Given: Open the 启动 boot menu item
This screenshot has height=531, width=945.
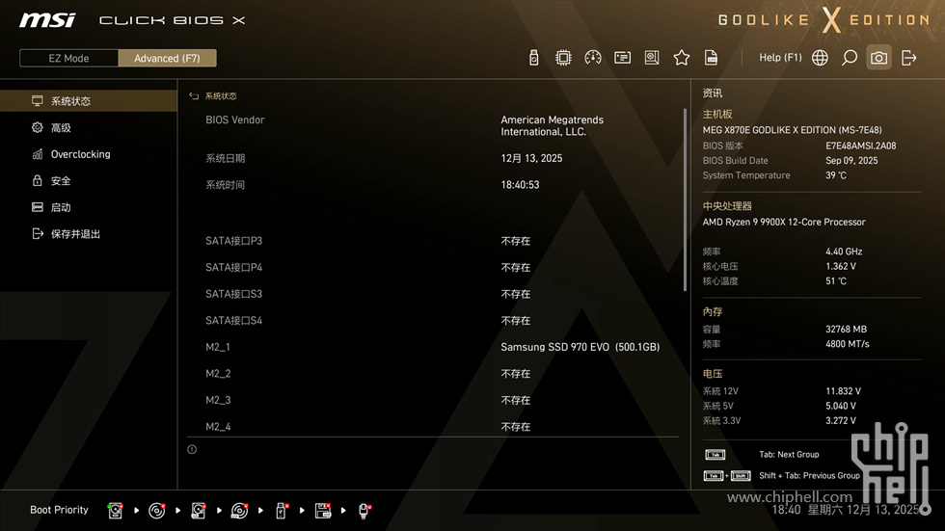Looking at the screenshot, I should (x=61, y=207).
